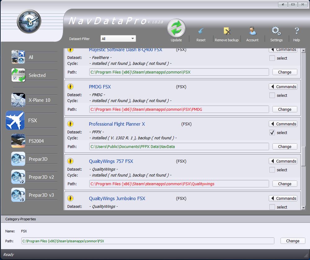Click the Category-Properties path field
Image resolution: width=310 pixels, height=260 pixels.
coord(148,241)
